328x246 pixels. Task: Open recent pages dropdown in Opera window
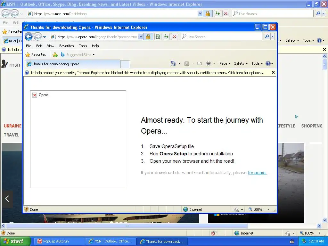[45, 37]
